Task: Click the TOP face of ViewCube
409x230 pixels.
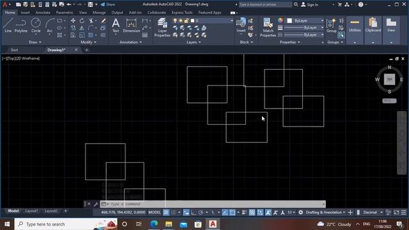Action: click(389, 79)
